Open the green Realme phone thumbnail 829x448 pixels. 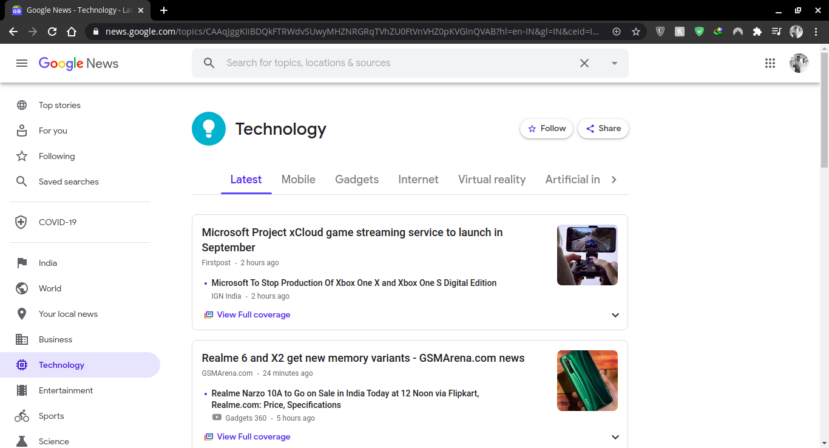point(587,381)
